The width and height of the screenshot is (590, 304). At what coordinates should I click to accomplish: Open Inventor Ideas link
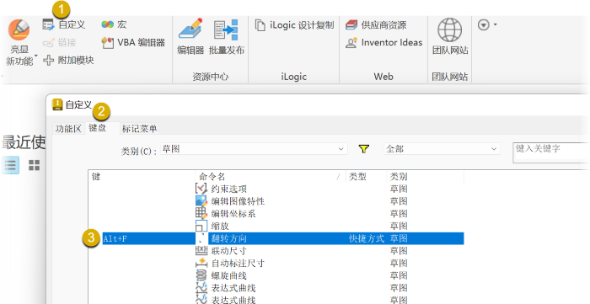[383, 42]
